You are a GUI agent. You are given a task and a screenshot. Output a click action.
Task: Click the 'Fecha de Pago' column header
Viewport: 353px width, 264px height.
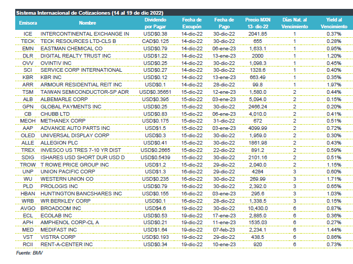tap(224, 23)
